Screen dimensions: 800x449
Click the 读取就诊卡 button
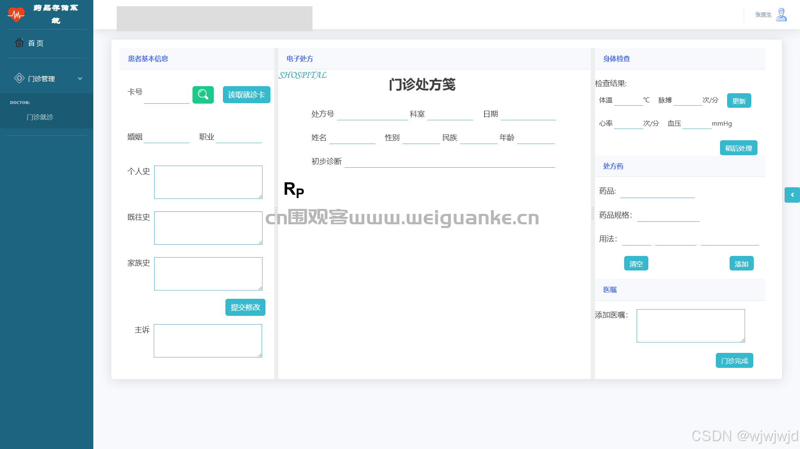(247, 95)
